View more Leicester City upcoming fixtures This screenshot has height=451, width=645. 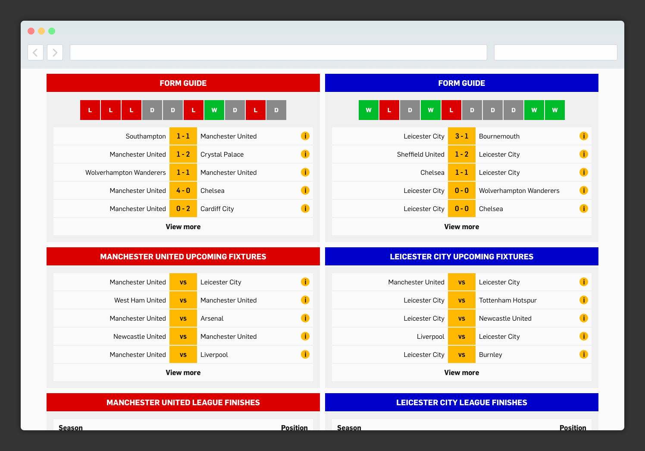click(x=462, y=372)
